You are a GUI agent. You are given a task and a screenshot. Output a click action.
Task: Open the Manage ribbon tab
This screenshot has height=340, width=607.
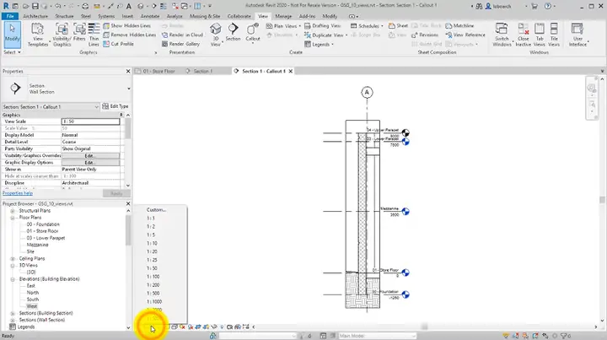283,16
